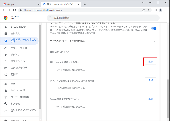Image resolution: width=170 pixels, height=121 pixels.
Task: Click the wrench icon beside システム
Action: [x=6, y=104]
